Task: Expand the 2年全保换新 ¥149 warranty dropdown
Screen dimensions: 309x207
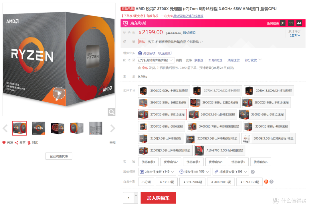Action: point(157,172)
